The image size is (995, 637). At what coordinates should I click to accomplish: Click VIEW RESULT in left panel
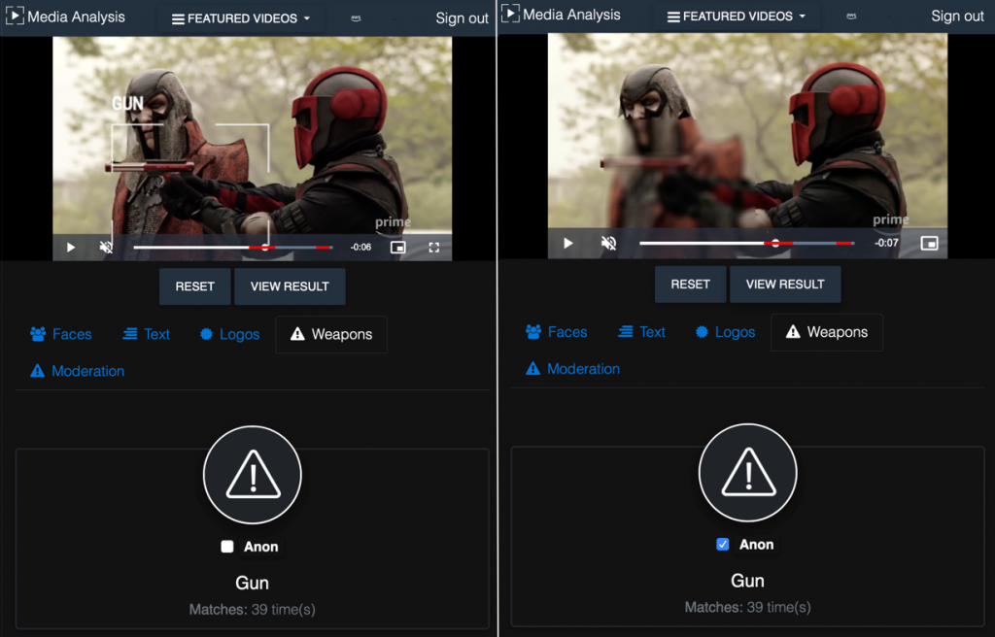tap(290, 286)
